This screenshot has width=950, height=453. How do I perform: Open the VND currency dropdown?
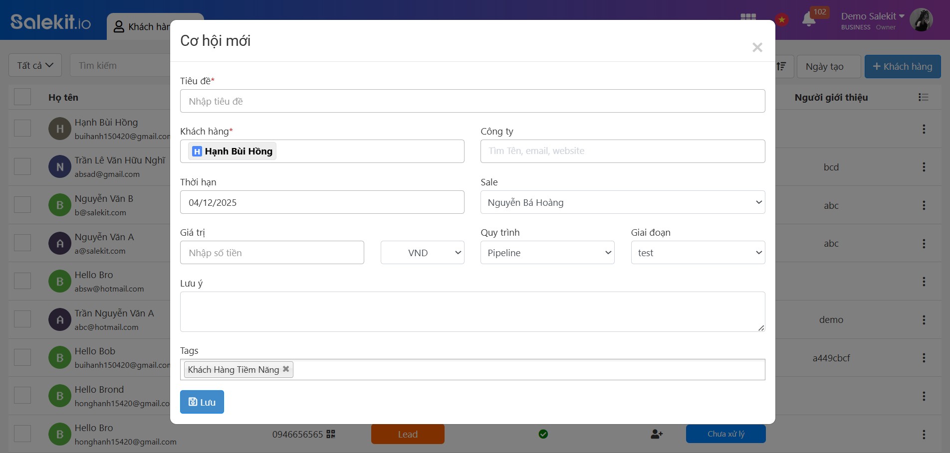coord(422,253)
